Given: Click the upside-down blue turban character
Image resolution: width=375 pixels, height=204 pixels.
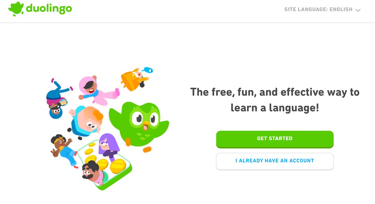Looking at the screenshot, I should 58,99.
